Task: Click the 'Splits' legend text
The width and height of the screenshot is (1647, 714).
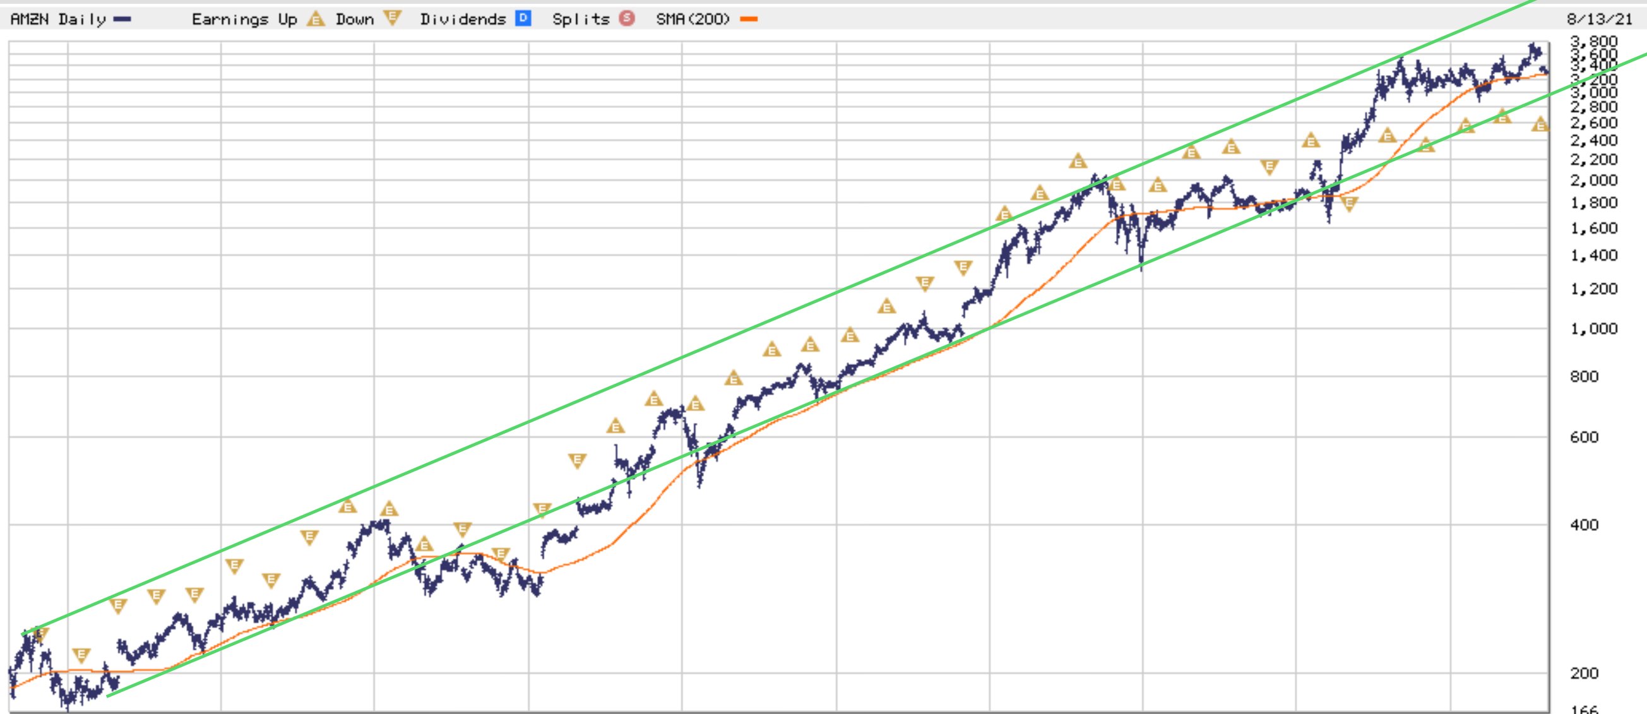Action: click(581, 19)
